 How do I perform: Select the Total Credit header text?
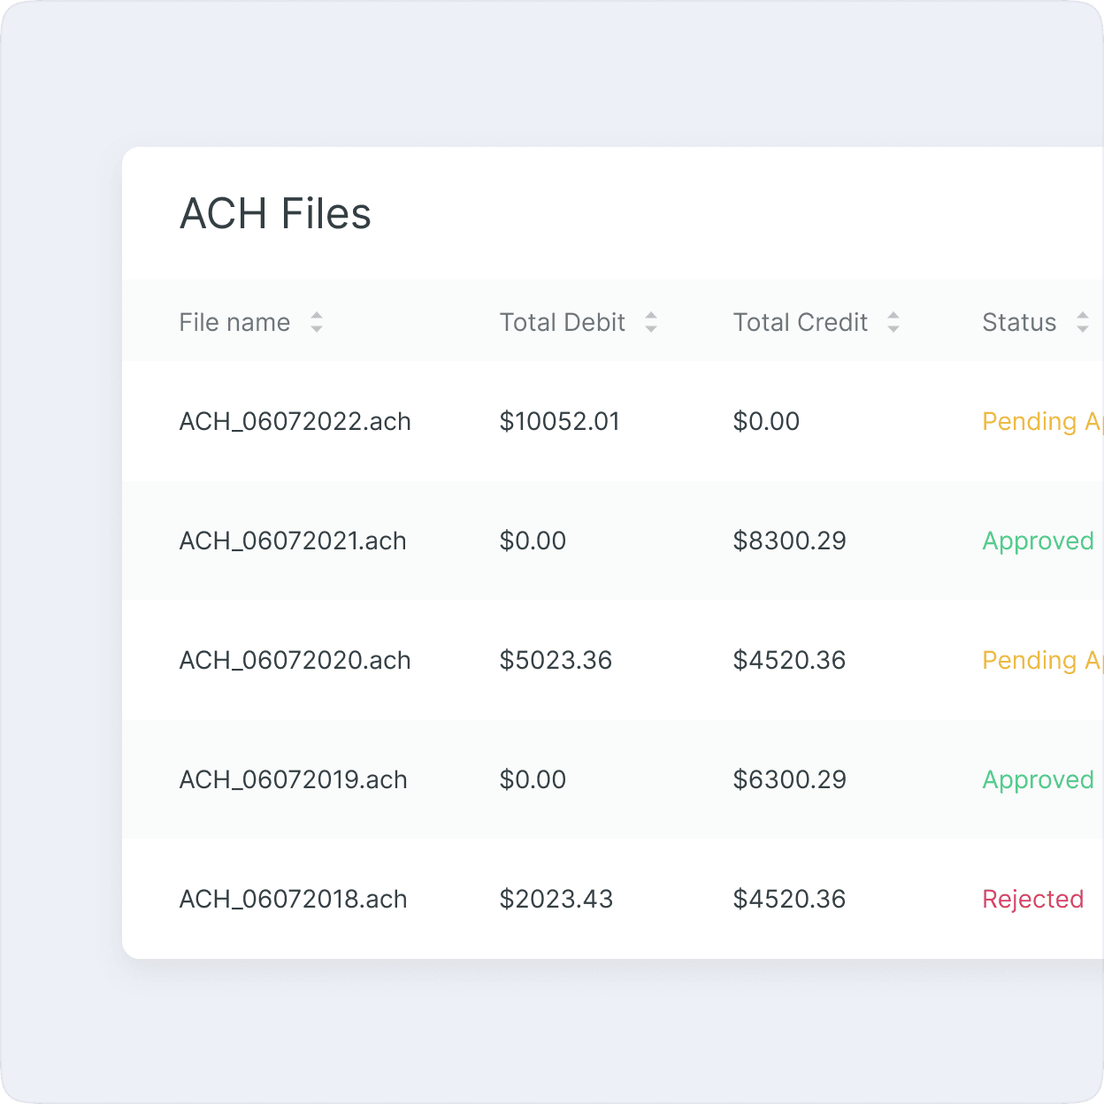point(800,323)
